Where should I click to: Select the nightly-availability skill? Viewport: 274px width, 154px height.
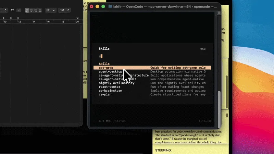tap(152, 83)
